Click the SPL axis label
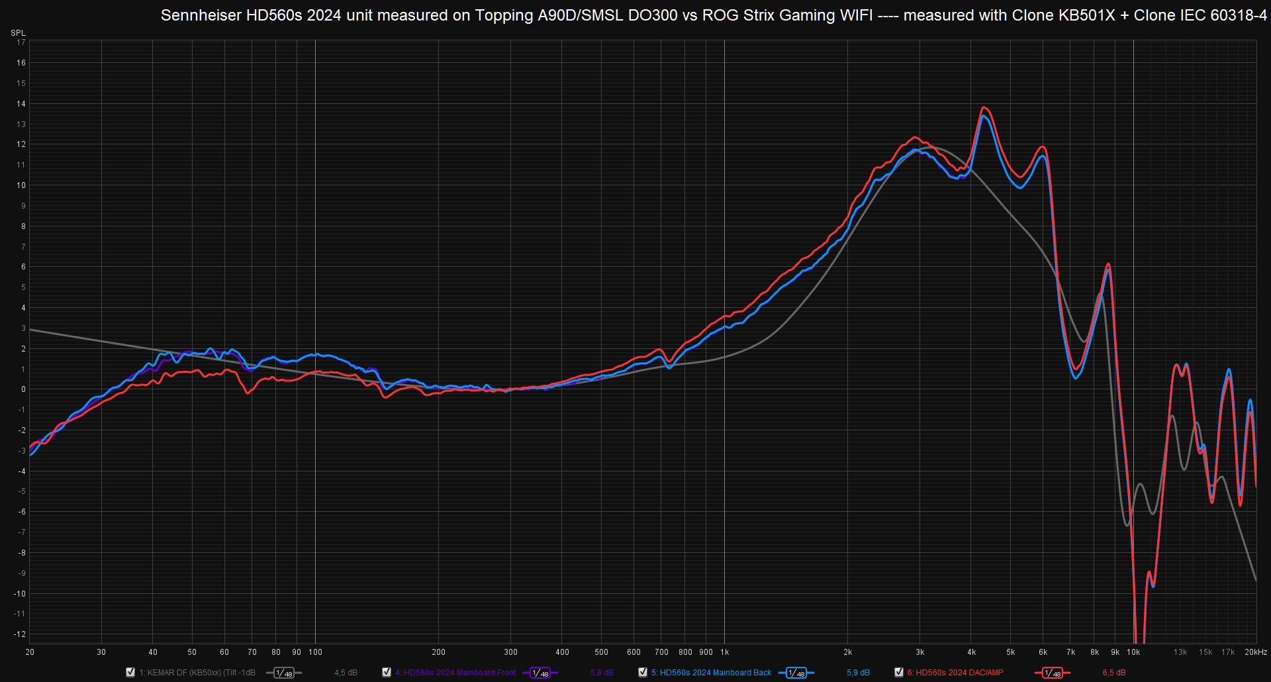 [19, 33]
